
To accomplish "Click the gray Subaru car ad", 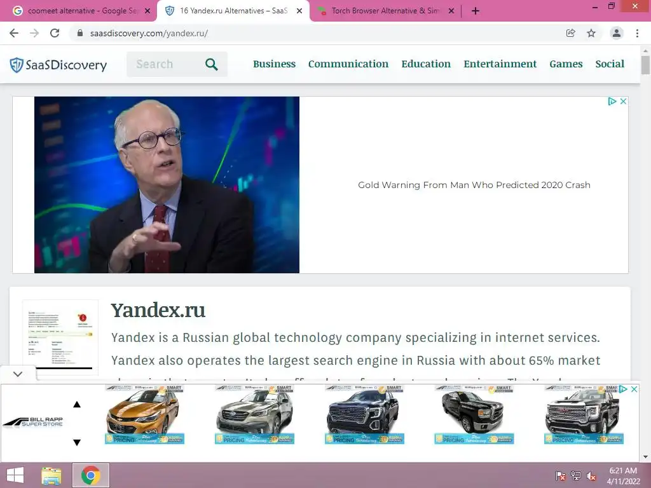I will point(254,414).
